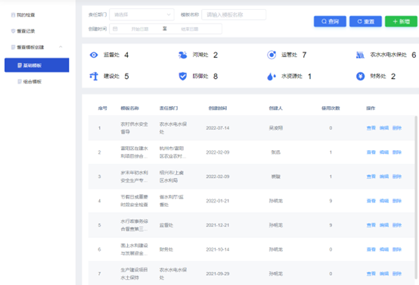Click the 模板名称 column header
This screenshot has width=419, height=285.
click(x=129, y=108)
